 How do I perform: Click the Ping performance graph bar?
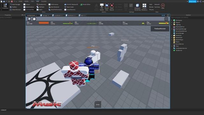point(164,23)
